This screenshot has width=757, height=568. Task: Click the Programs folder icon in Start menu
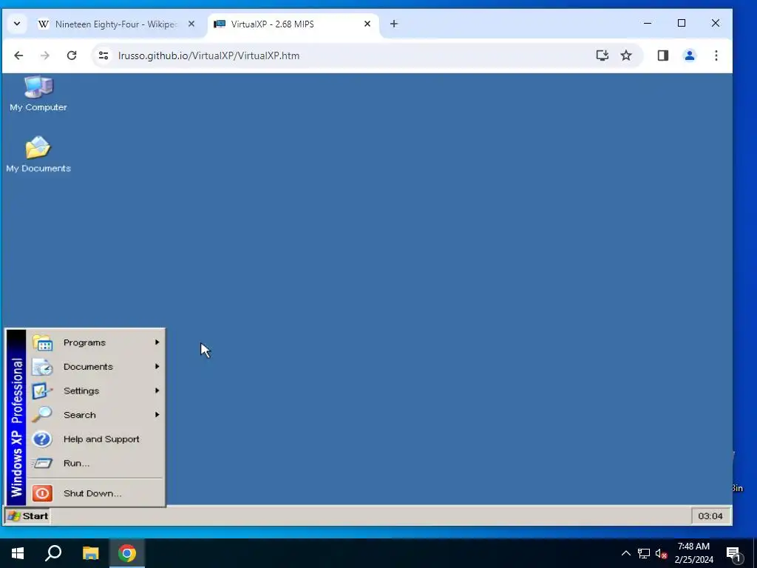point(42,342)
